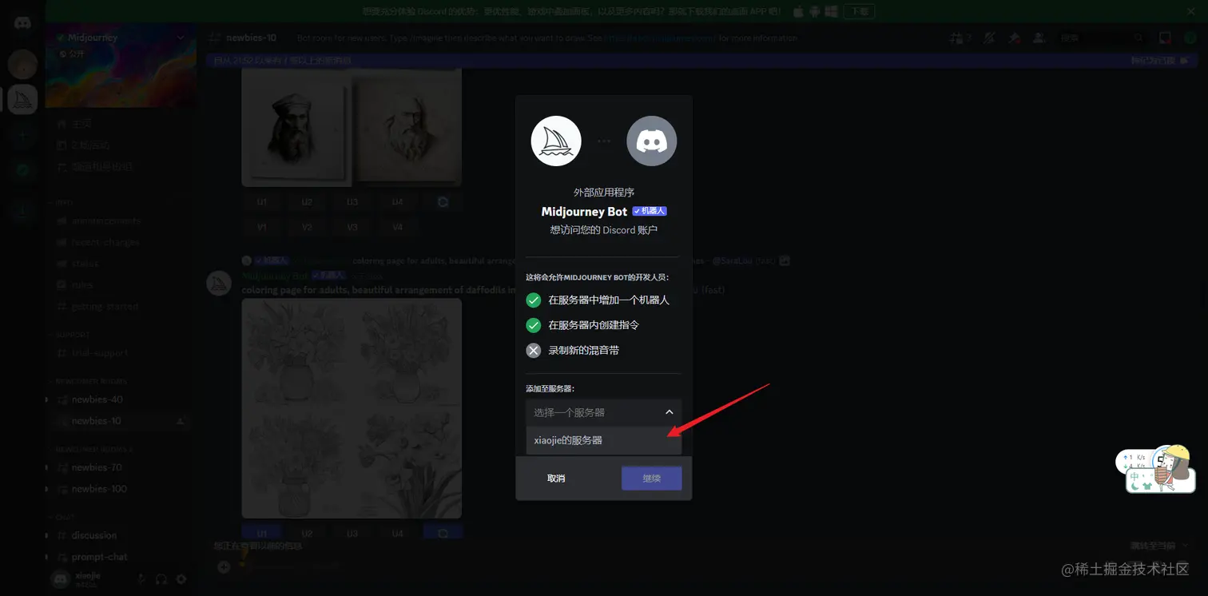Screen dimensions: 1208x596
Task: Click green check beside 在服务器内创建指令
Action: (534, 325)
